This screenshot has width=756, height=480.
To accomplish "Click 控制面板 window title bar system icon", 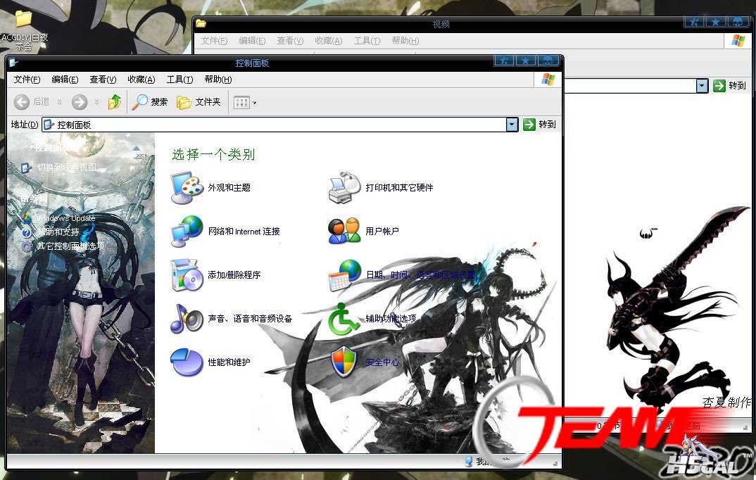I will [x=13, y=63].
